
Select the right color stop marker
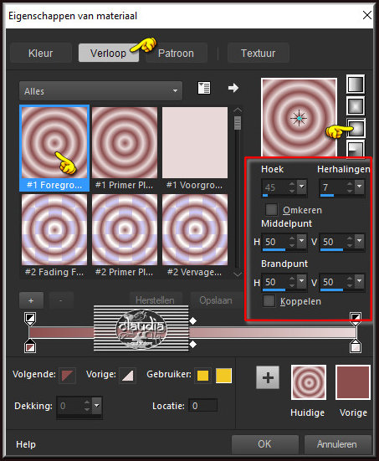click(x=356, y=346)
